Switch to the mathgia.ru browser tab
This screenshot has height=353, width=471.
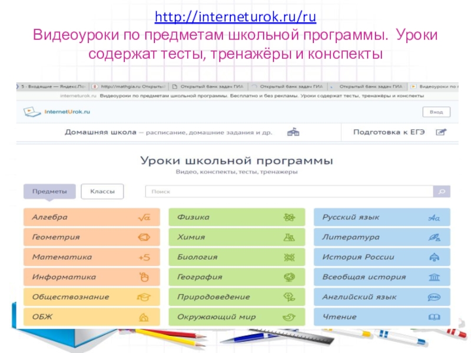(129, 86)
